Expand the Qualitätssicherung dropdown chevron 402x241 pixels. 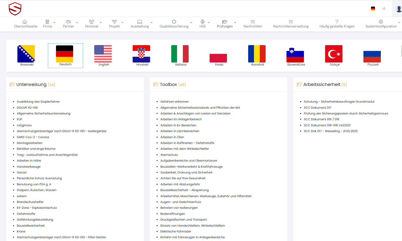[191, 23]
